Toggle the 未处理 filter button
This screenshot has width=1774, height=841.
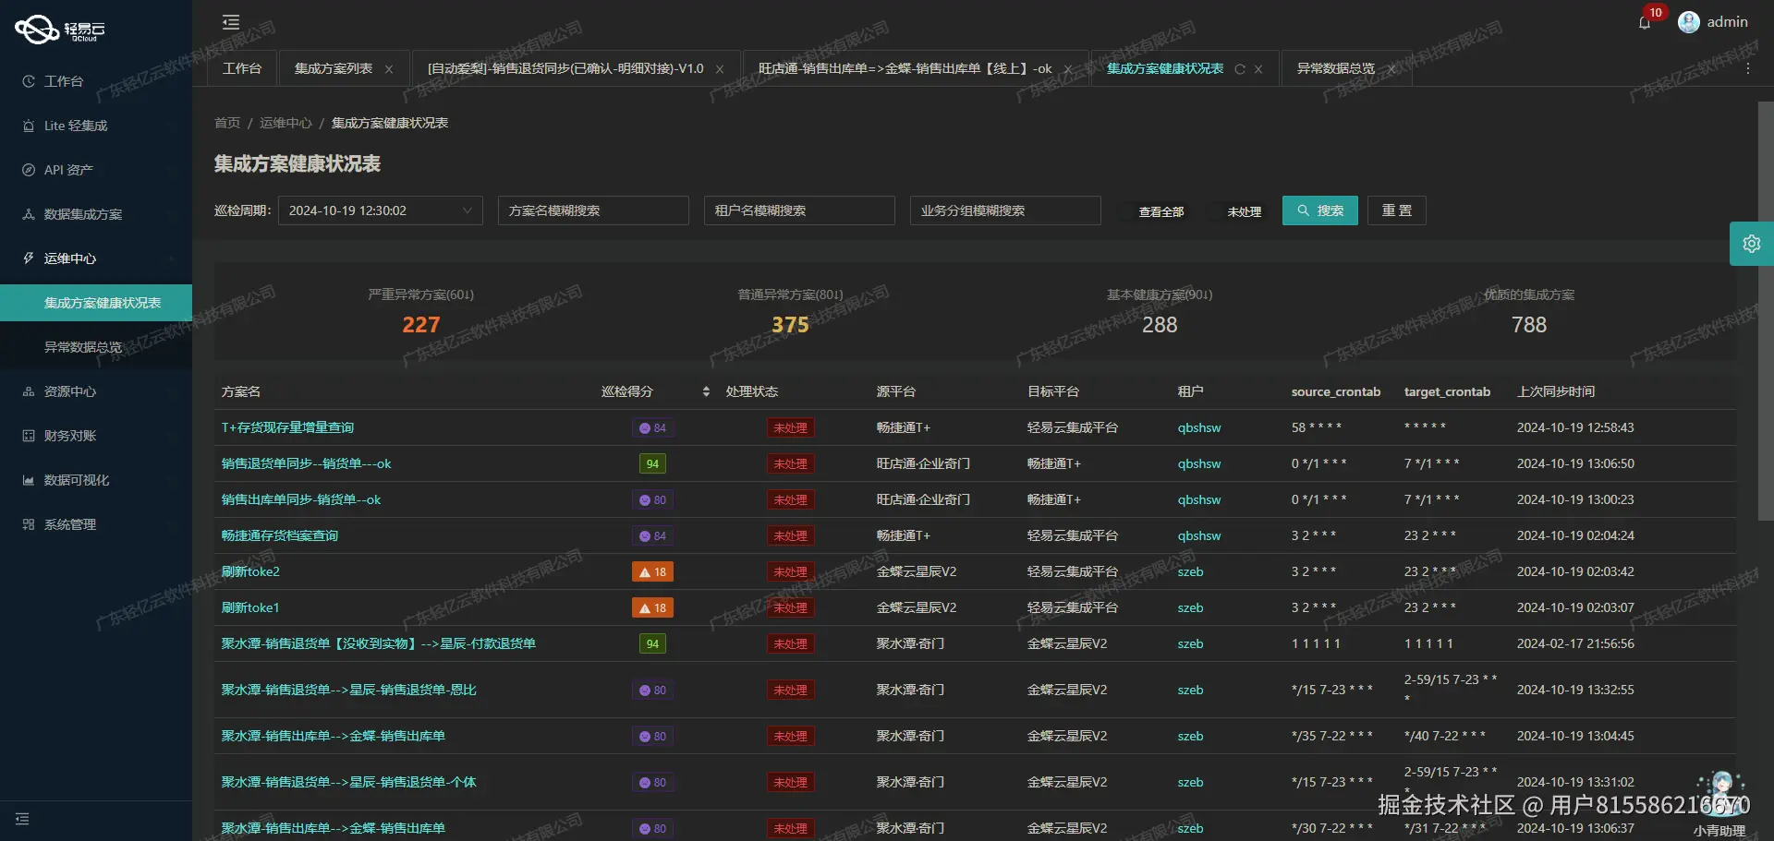click(1245, 210)
